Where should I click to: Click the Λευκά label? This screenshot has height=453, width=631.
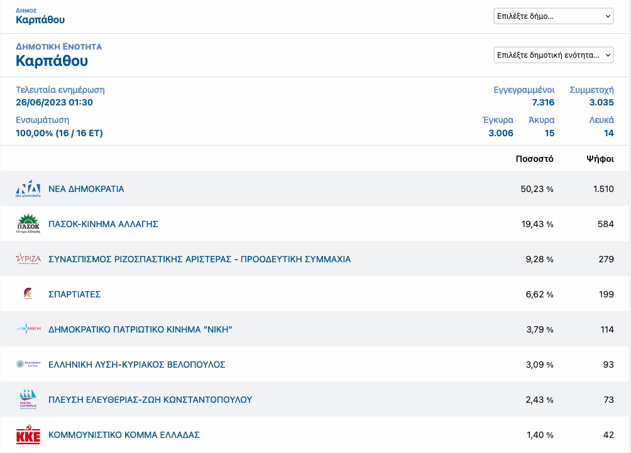(x=601, y=120)
